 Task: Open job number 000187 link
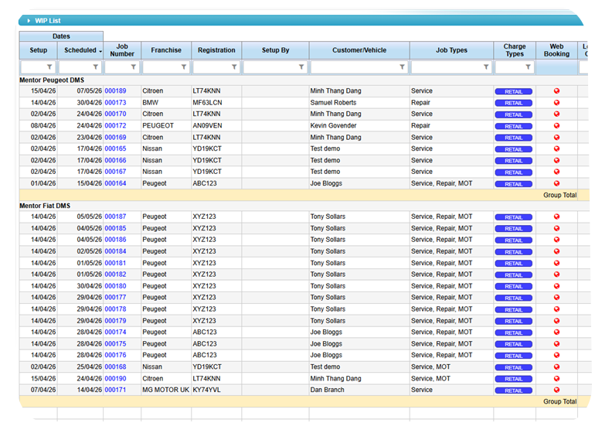(115, 217)
